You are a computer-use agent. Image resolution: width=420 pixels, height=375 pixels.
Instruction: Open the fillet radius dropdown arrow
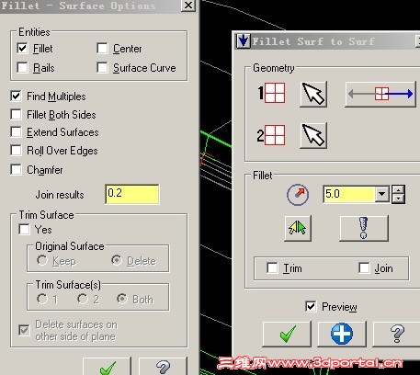[382, 194]
